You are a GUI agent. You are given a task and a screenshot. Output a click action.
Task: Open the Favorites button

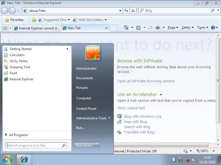pyautogui.click(x=14, y=20)
